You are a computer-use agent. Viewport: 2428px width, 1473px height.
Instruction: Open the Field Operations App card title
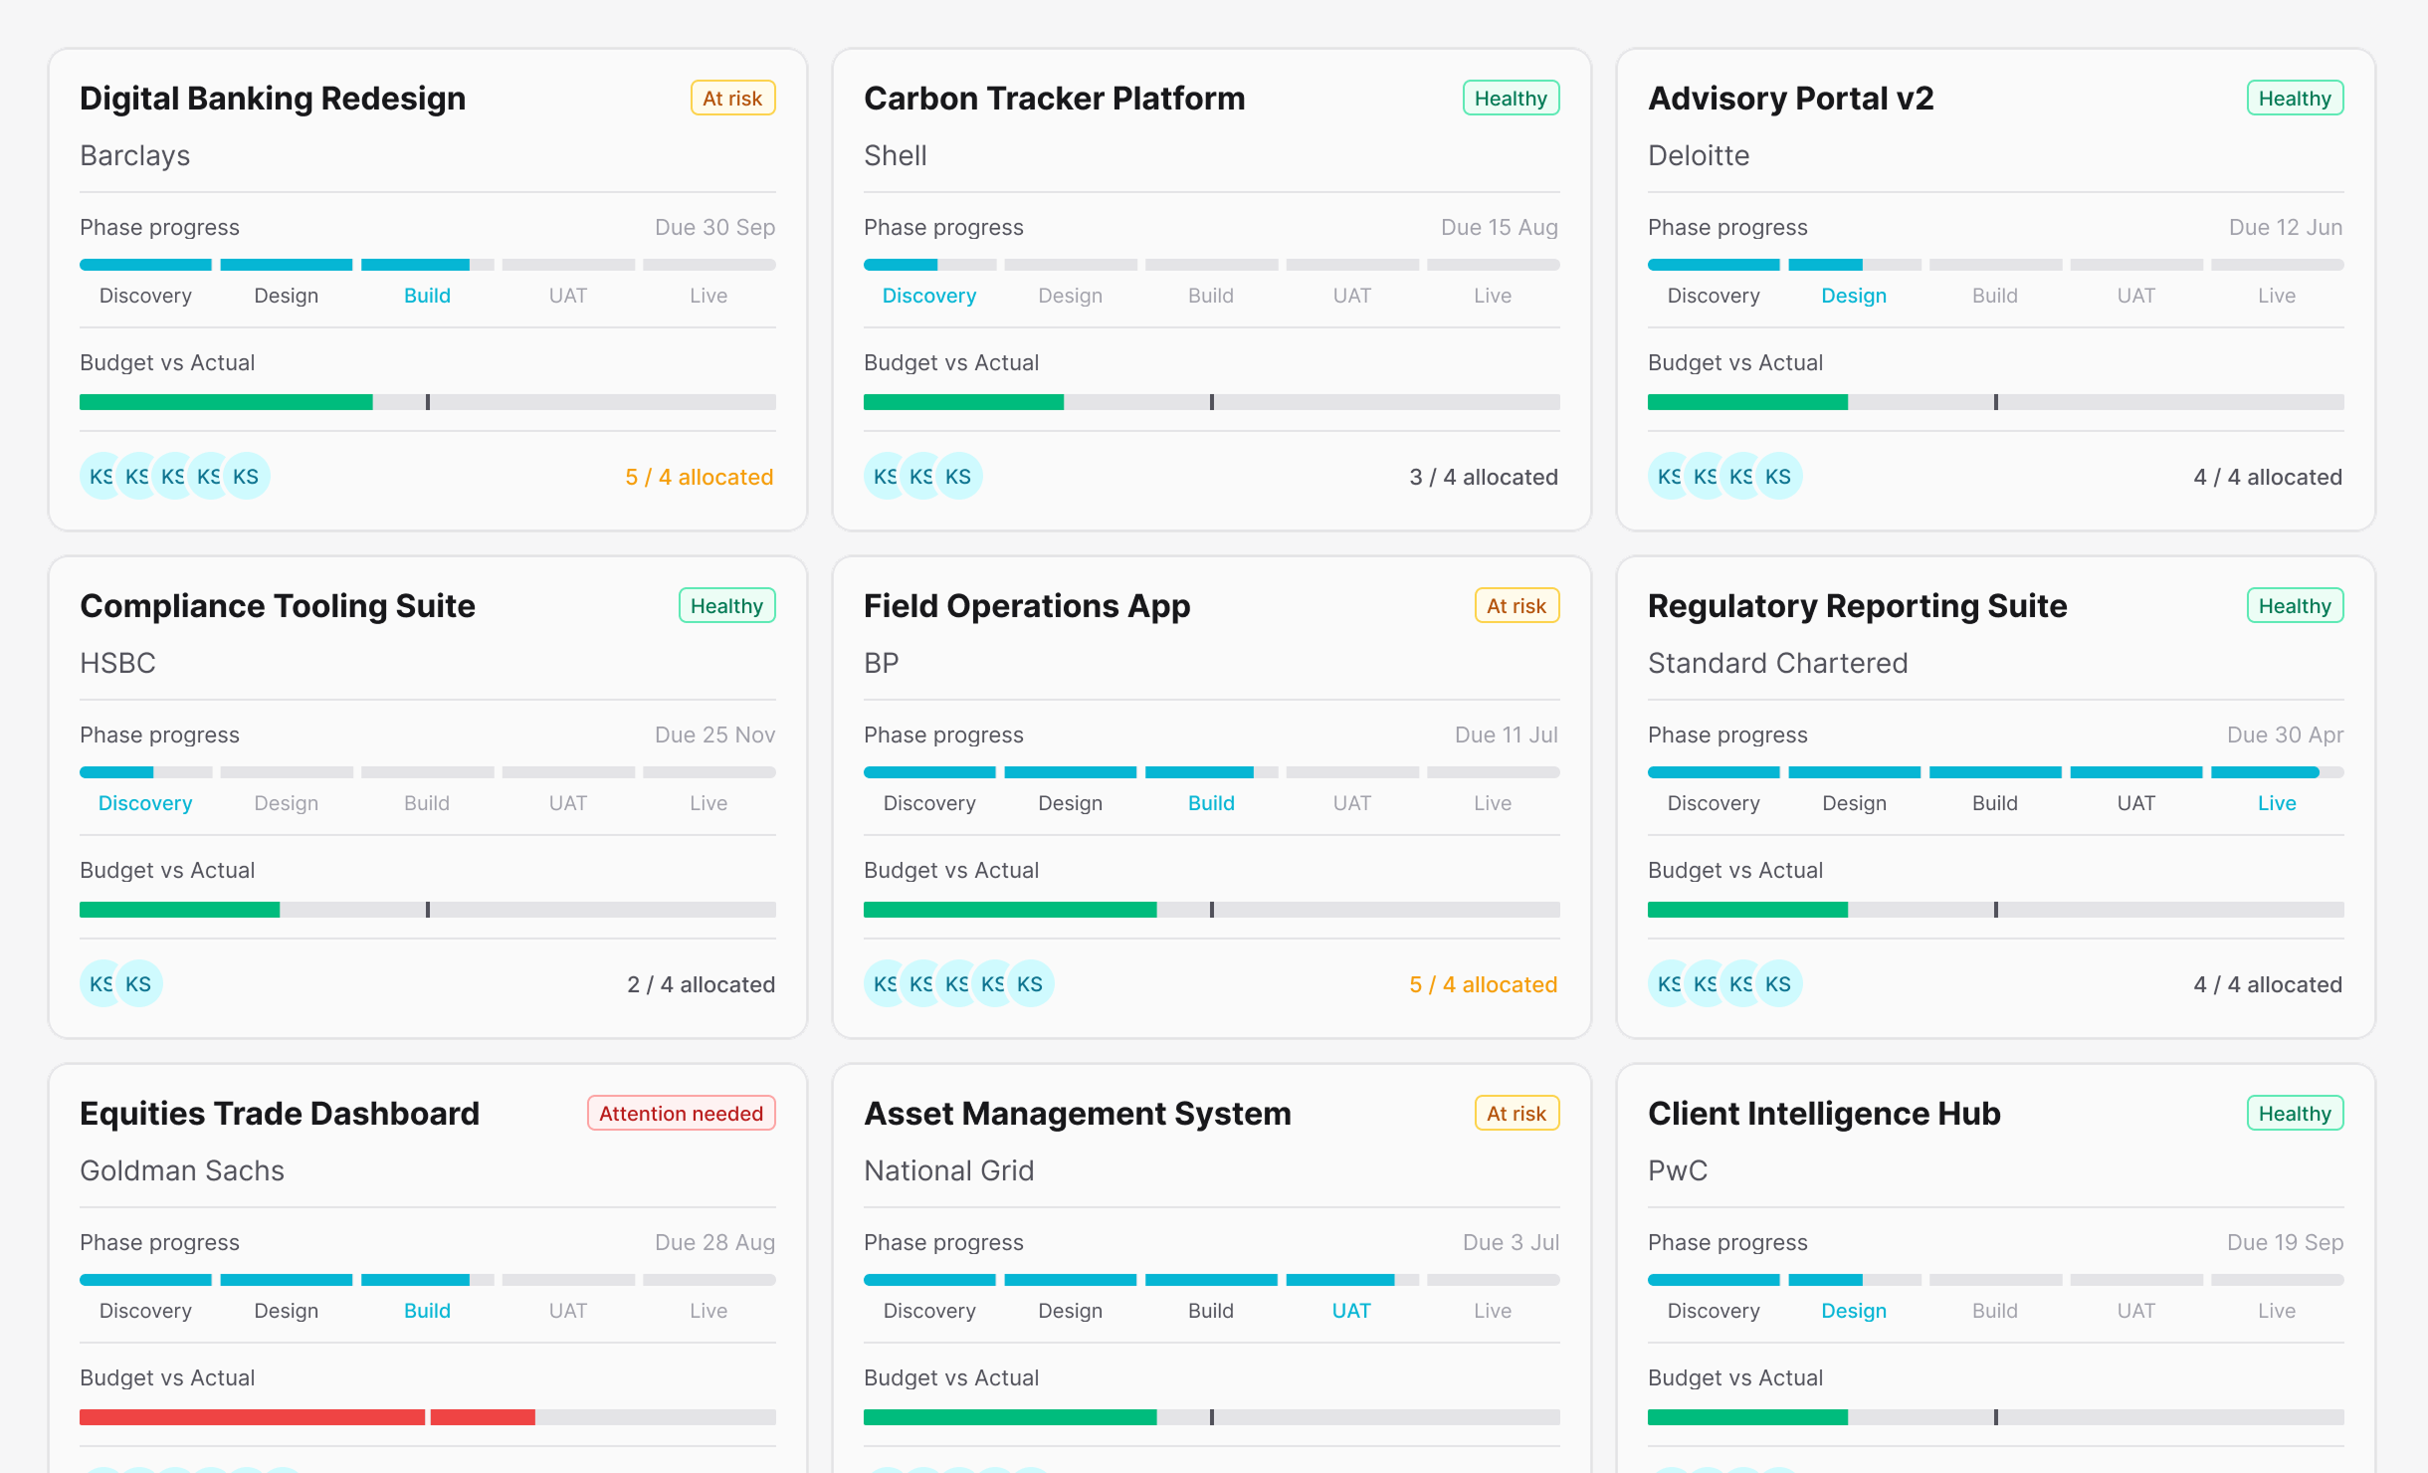1026,606
